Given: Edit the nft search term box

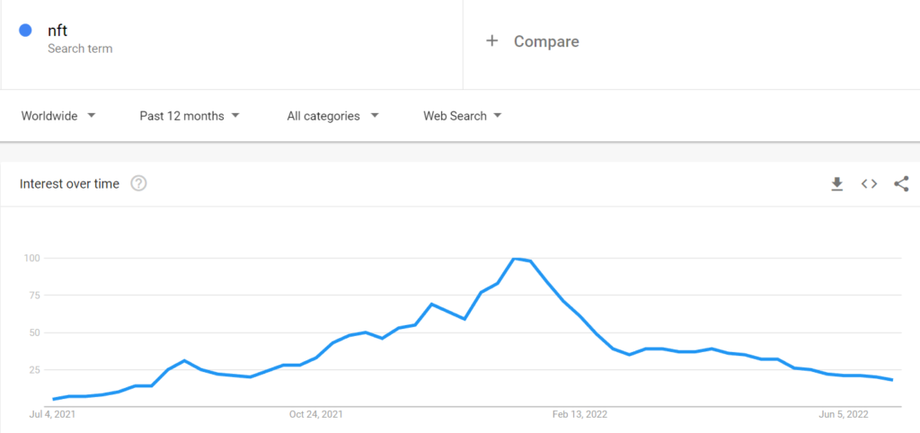Looking at the screenshot, I should (x=232, y=45).
